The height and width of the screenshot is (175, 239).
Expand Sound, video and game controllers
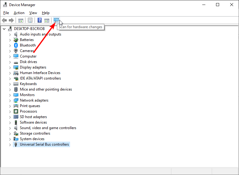click(10, 128)
